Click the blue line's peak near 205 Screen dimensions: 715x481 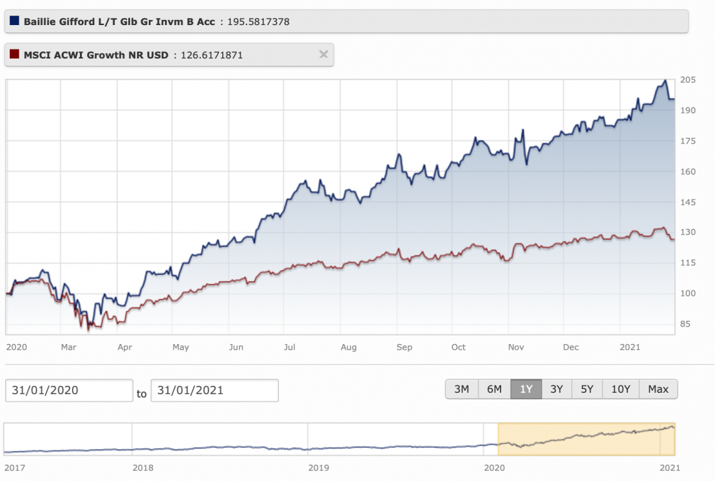pyautogui.click(x=665, y=81)
